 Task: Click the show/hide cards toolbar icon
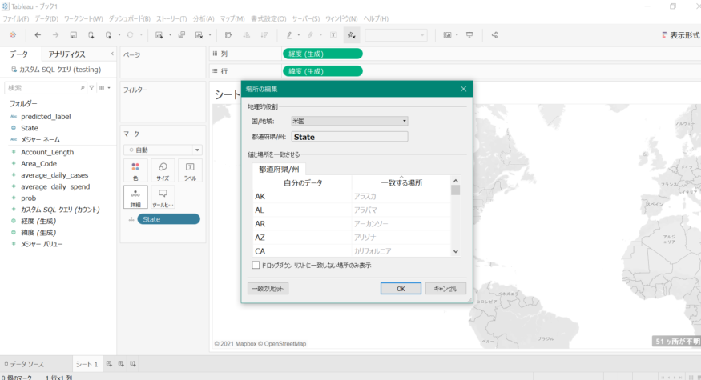pos(447,35)
